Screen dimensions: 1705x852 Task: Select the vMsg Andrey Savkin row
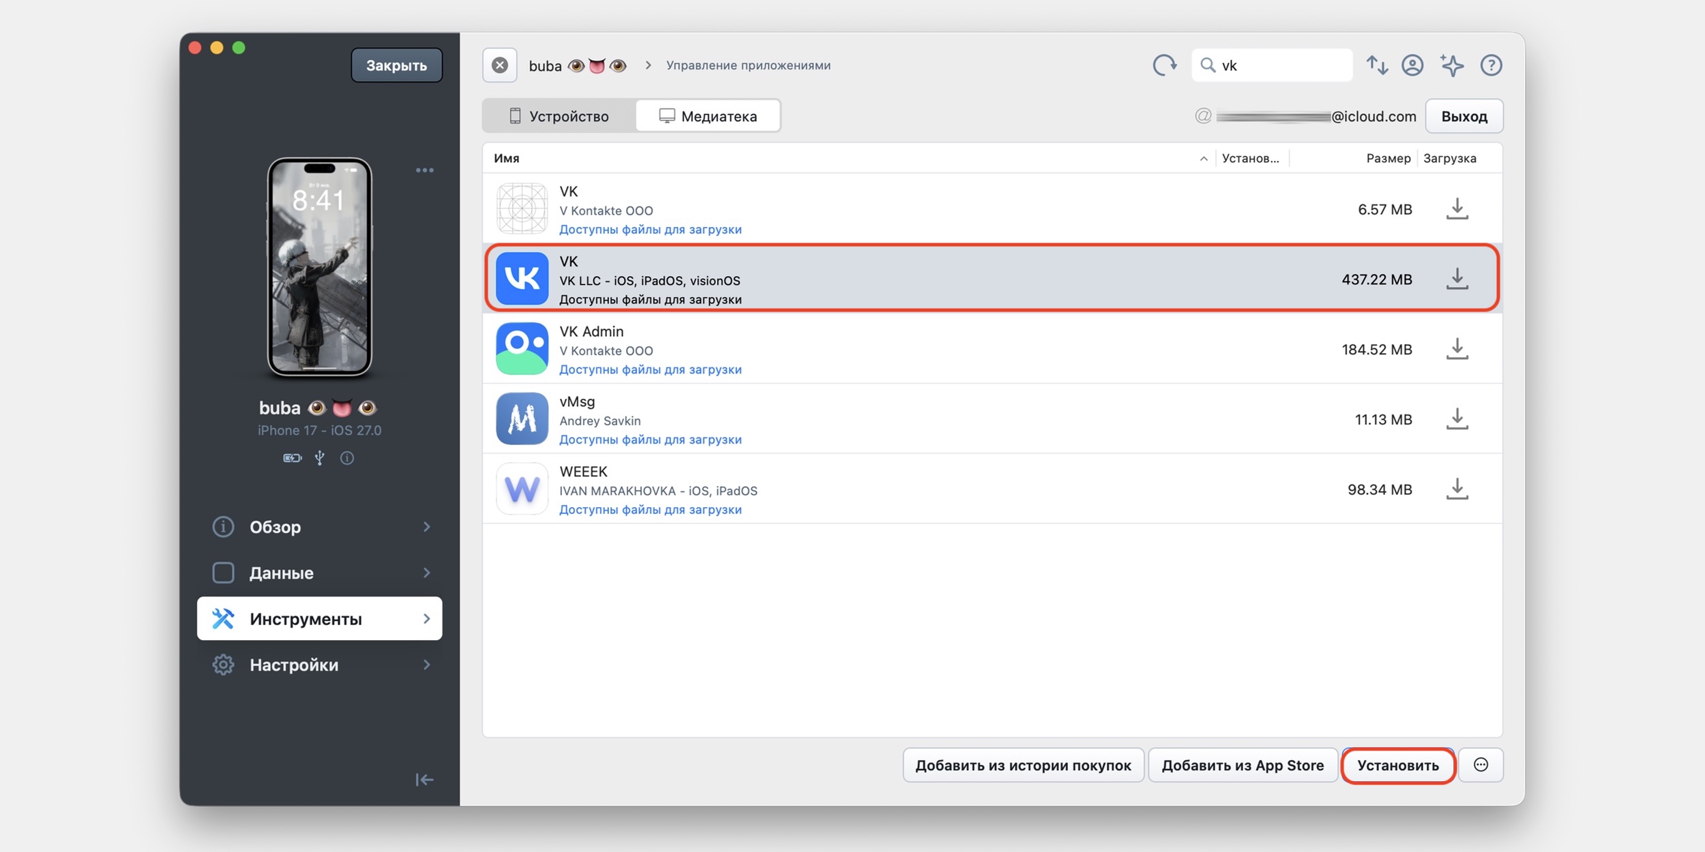992,419
